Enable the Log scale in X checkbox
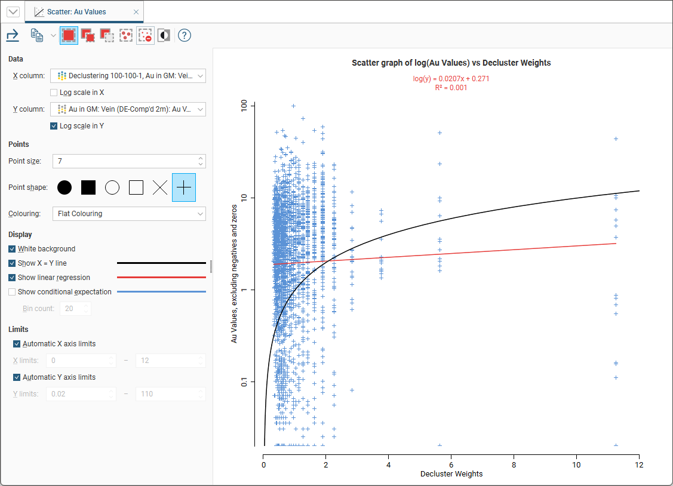The image size is (673, 486). [54, 93]
